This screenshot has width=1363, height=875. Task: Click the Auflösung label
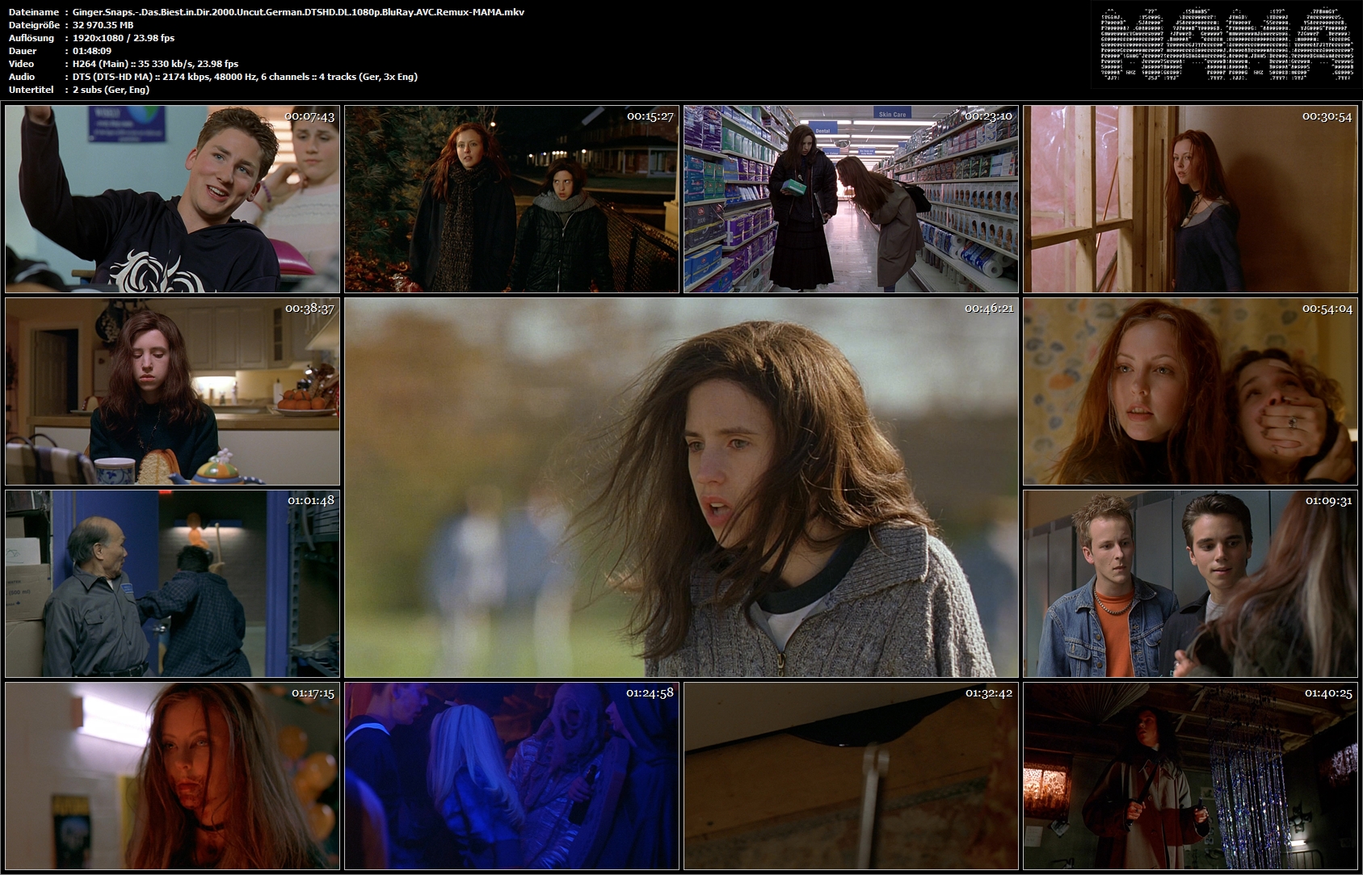(31, 38)
